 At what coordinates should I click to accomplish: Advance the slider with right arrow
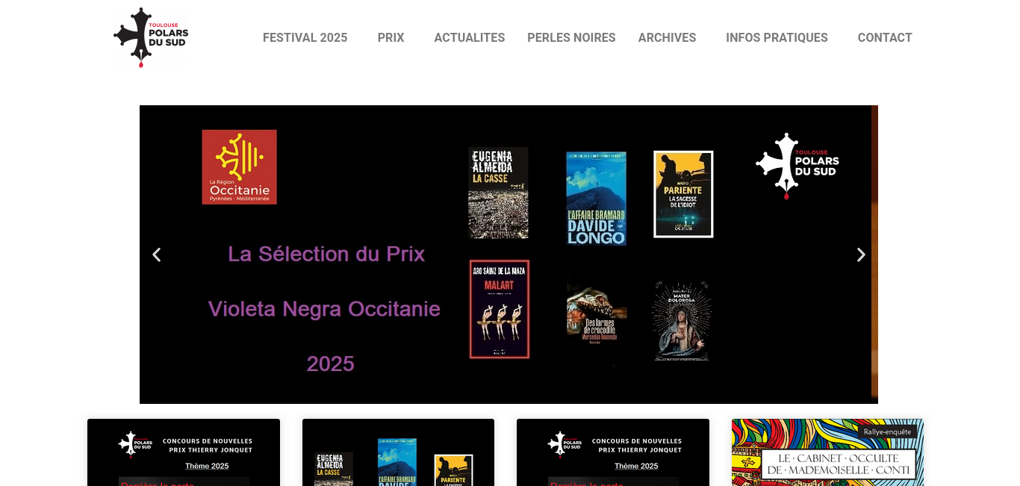click(861, 255)
